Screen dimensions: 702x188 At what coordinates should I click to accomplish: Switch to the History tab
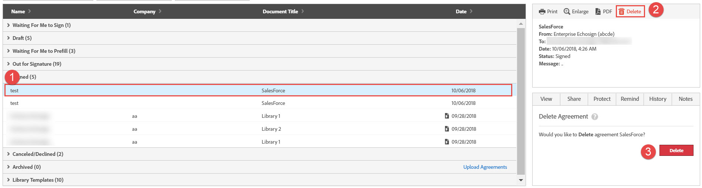tap(658, 99)
